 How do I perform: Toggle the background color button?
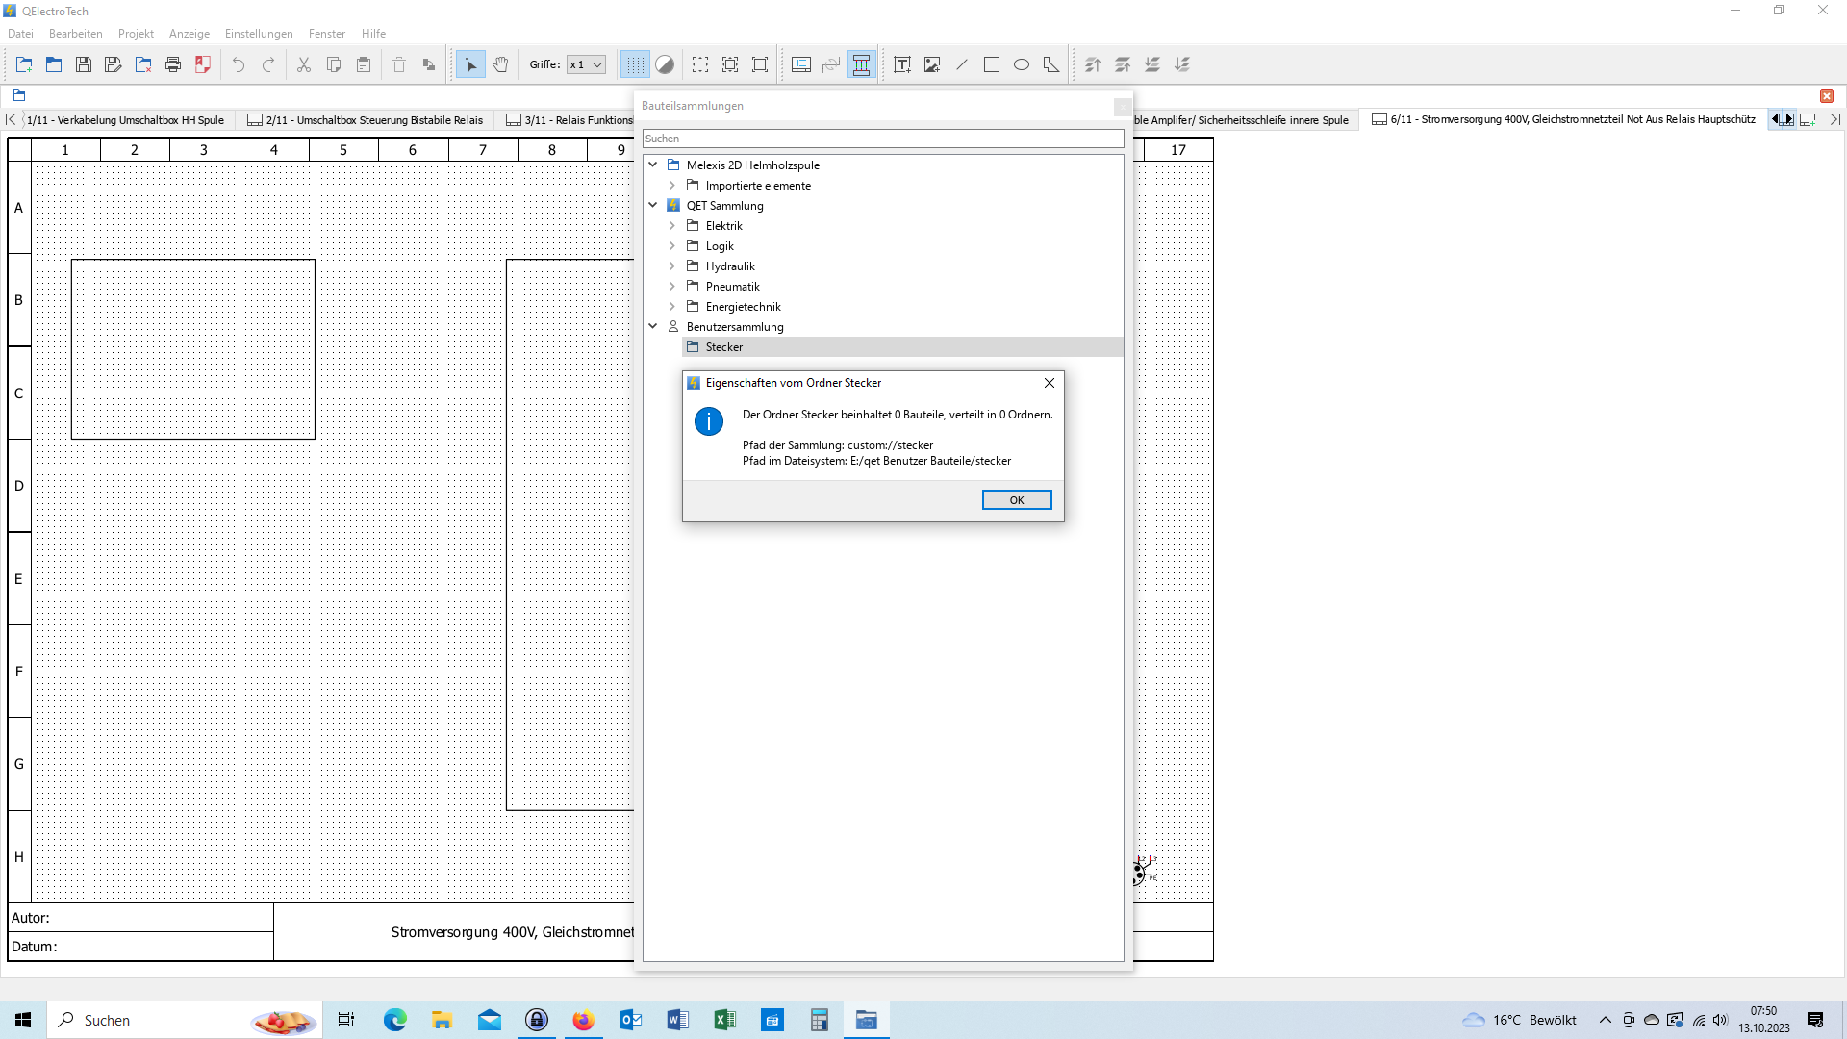tap(665, 64)
